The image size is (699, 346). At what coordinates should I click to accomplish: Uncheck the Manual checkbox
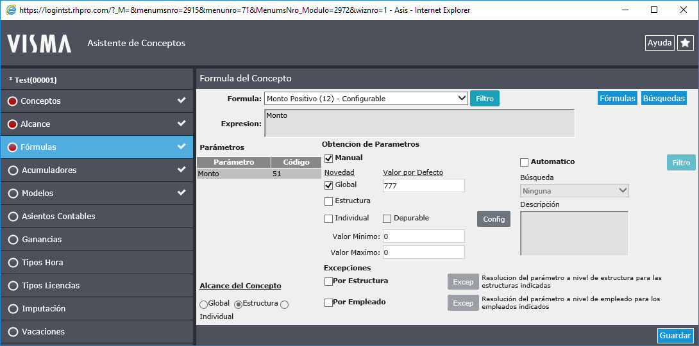point(328,158)
